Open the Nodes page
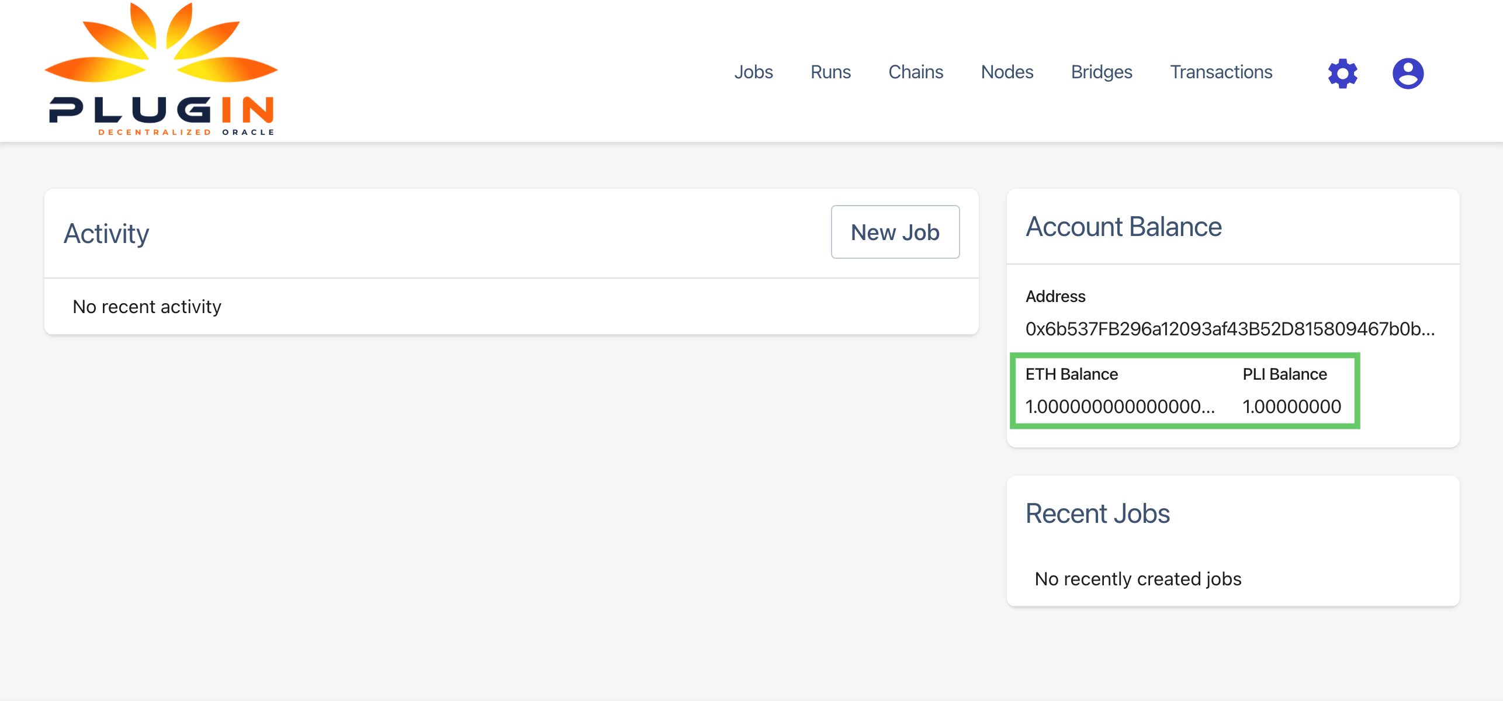This screenshot has width=1503, height=701. [1007, 72]
